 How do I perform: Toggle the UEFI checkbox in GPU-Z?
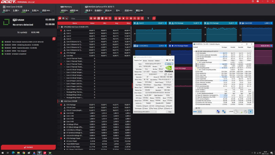tap(169, 74)
